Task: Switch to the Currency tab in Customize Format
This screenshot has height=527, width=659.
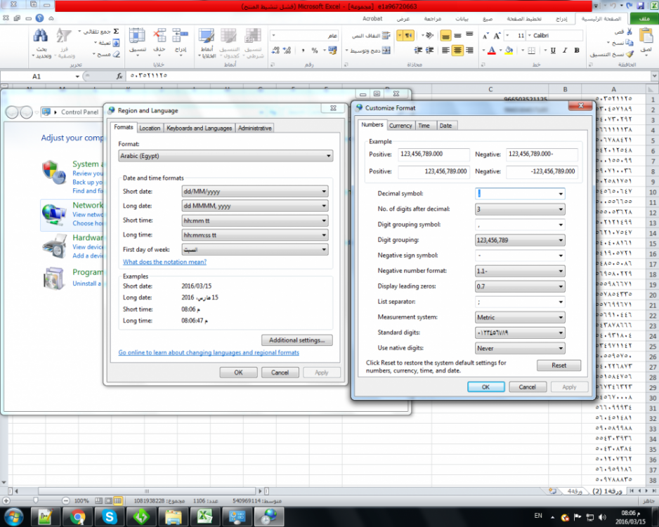Action: pos(400,126)
